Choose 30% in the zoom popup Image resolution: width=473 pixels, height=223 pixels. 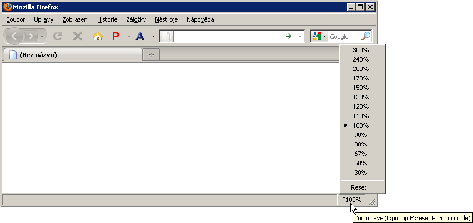point(363,173)
